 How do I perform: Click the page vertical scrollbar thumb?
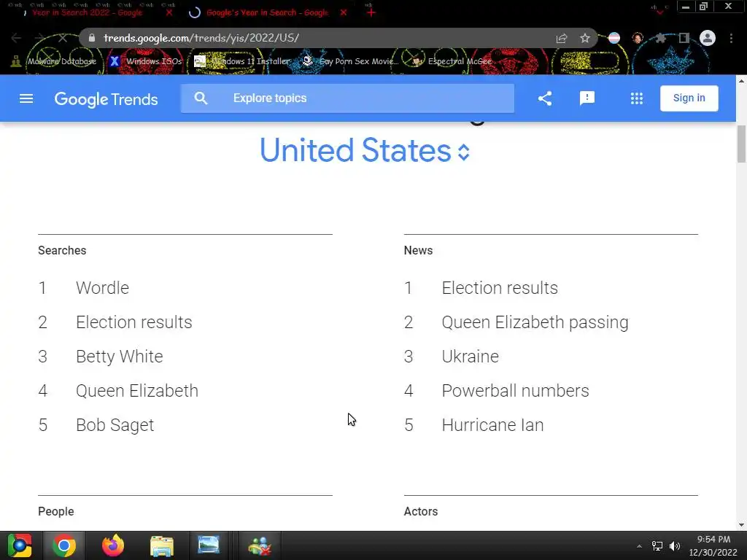pyautogui.click(x=741, y=144)
